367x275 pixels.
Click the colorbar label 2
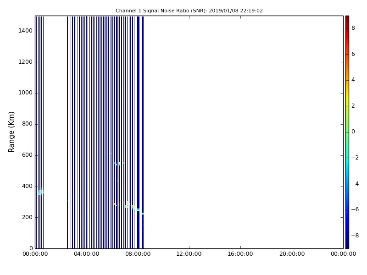353,106
